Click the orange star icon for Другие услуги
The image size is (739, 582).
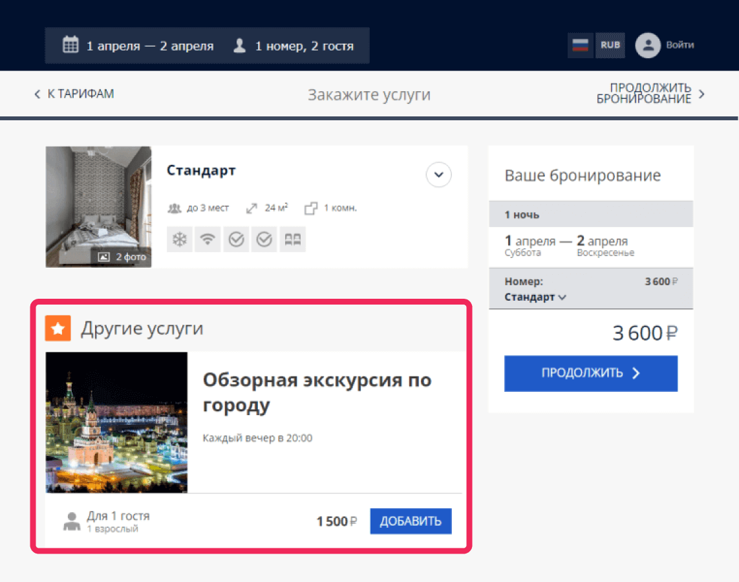tap(58, 329)
